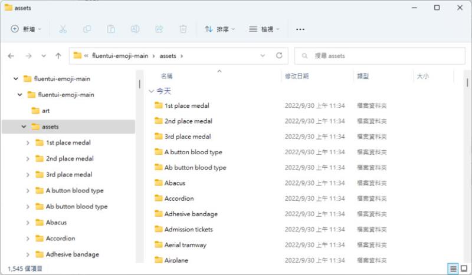This screenshot has height=275, width=472.
Task: Collapse assets node in navigation tree
Action: point(24,127)
